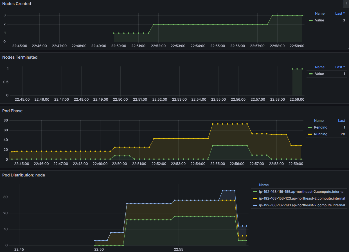Viewport: 349px width, 252px height.
Task: Click the Nodes Terminated Value color icon
Action: (x=310, y=74)
